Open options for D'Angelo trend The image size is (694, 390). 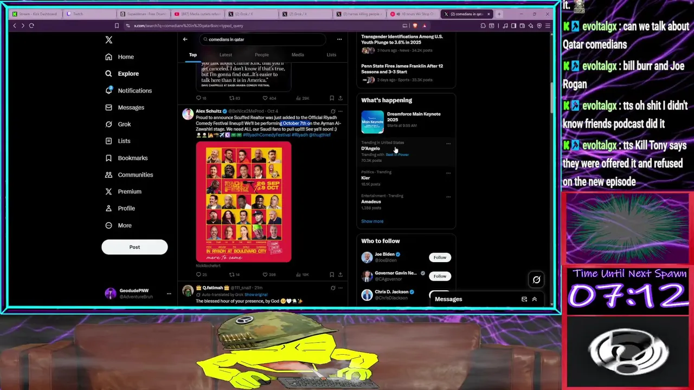[x=448, y=144]
